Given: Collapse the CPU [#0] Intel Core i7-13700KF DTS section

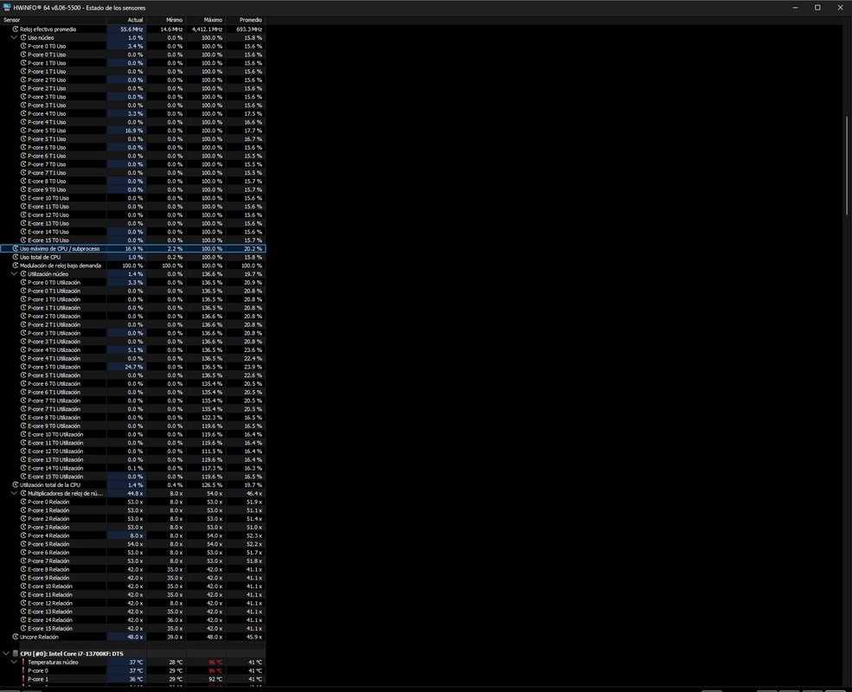Looking at the screenshot, I should [x=6, y=654].
